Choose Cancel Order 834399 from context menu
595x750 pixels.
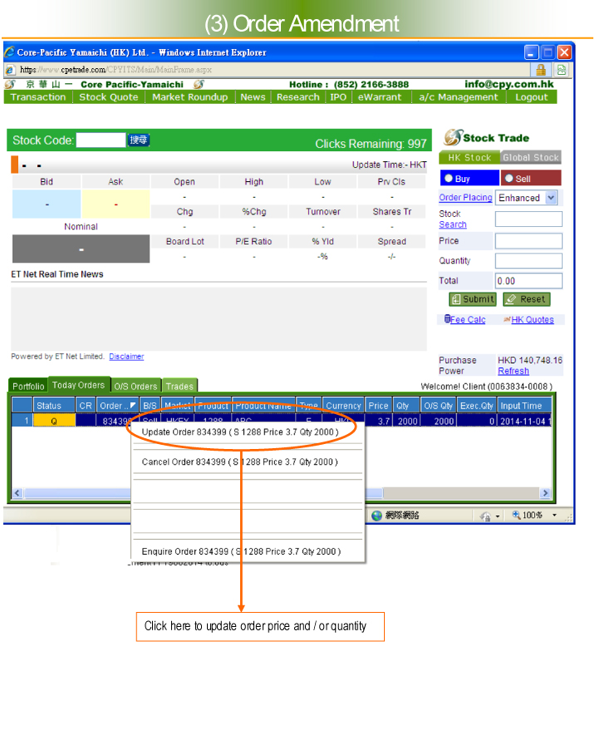pos(239,461)
